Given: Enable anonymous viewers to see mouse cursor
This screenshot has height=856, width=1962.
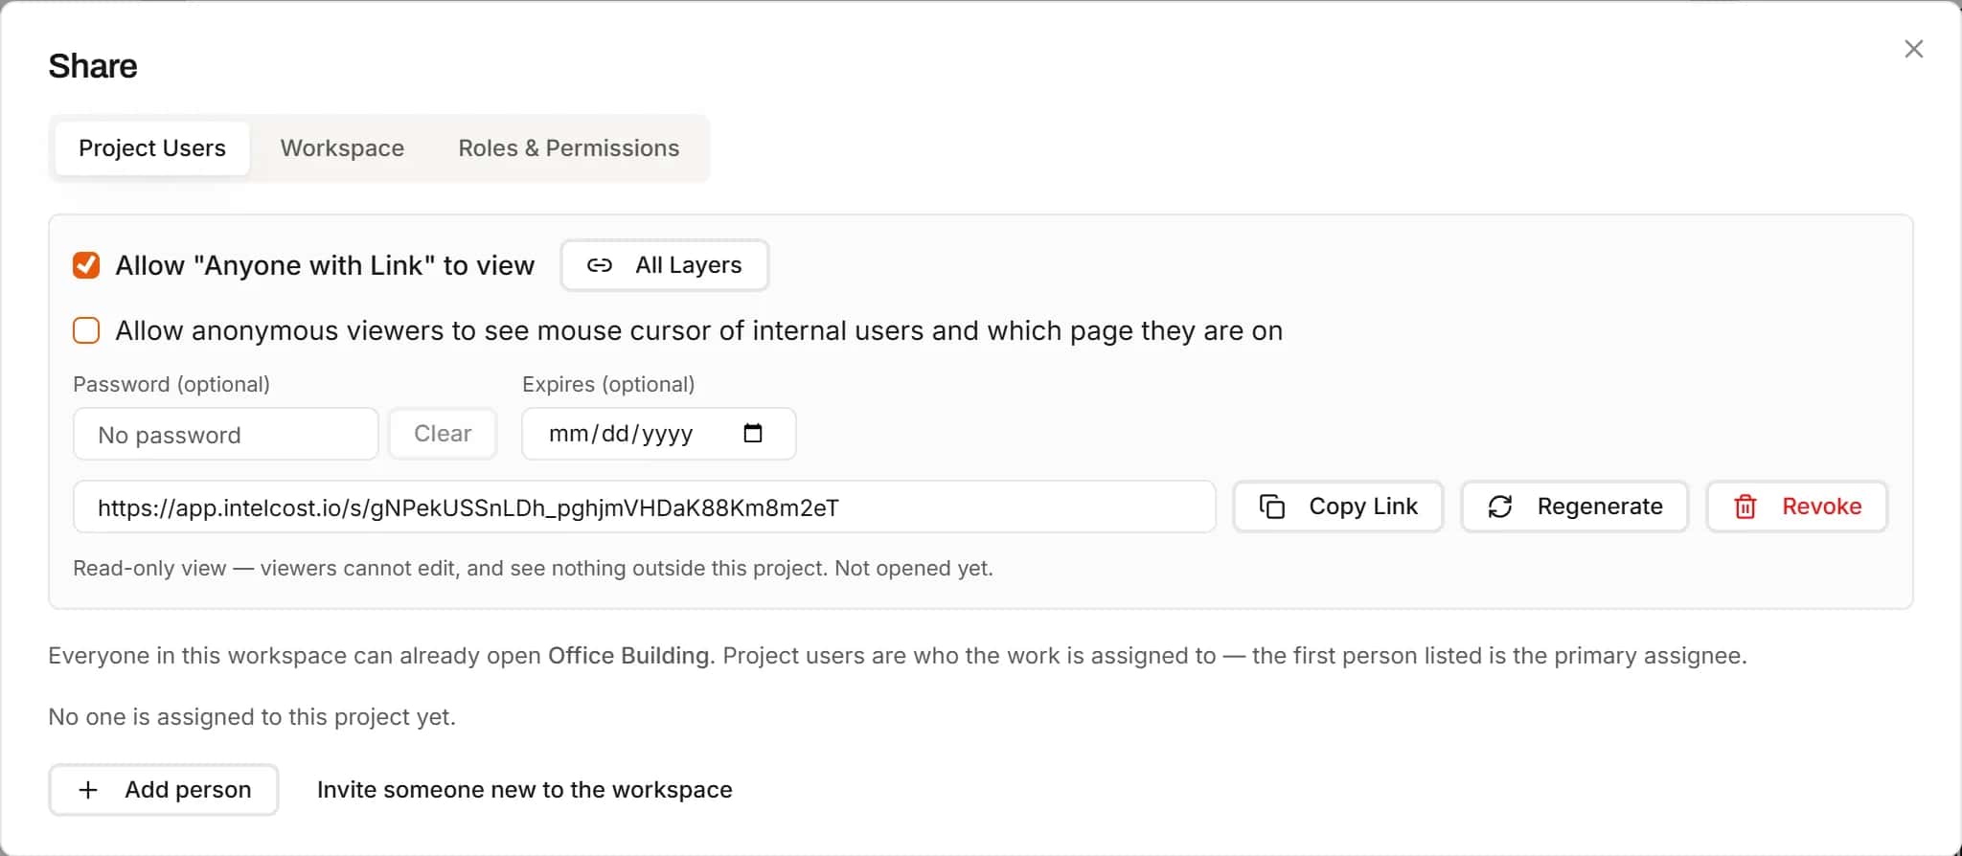Looking at the screenshot, I should (86, 330).
